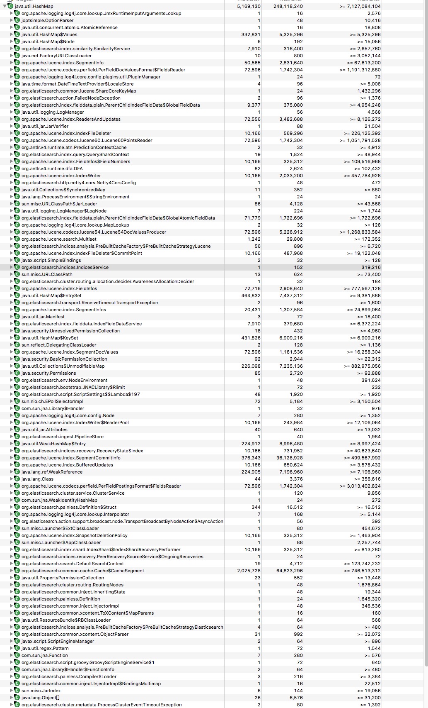Click class icon of SimilarityService row
This screenshot has width=428, height=708.
17,49
